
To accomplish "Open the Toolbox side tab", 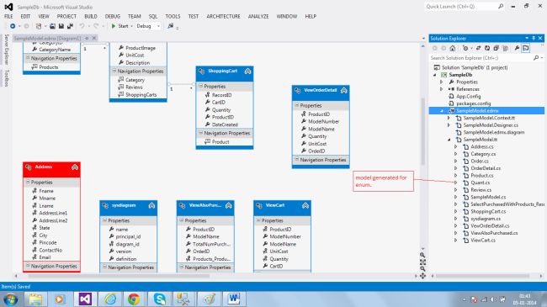I will tap(6, 78).
